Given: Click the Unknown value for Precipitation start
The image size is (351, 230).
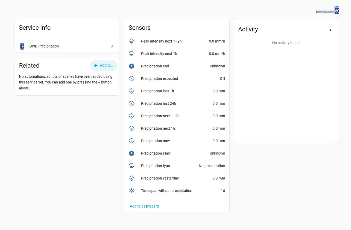Looking at the screenshot, I should [x=217, y=153].
